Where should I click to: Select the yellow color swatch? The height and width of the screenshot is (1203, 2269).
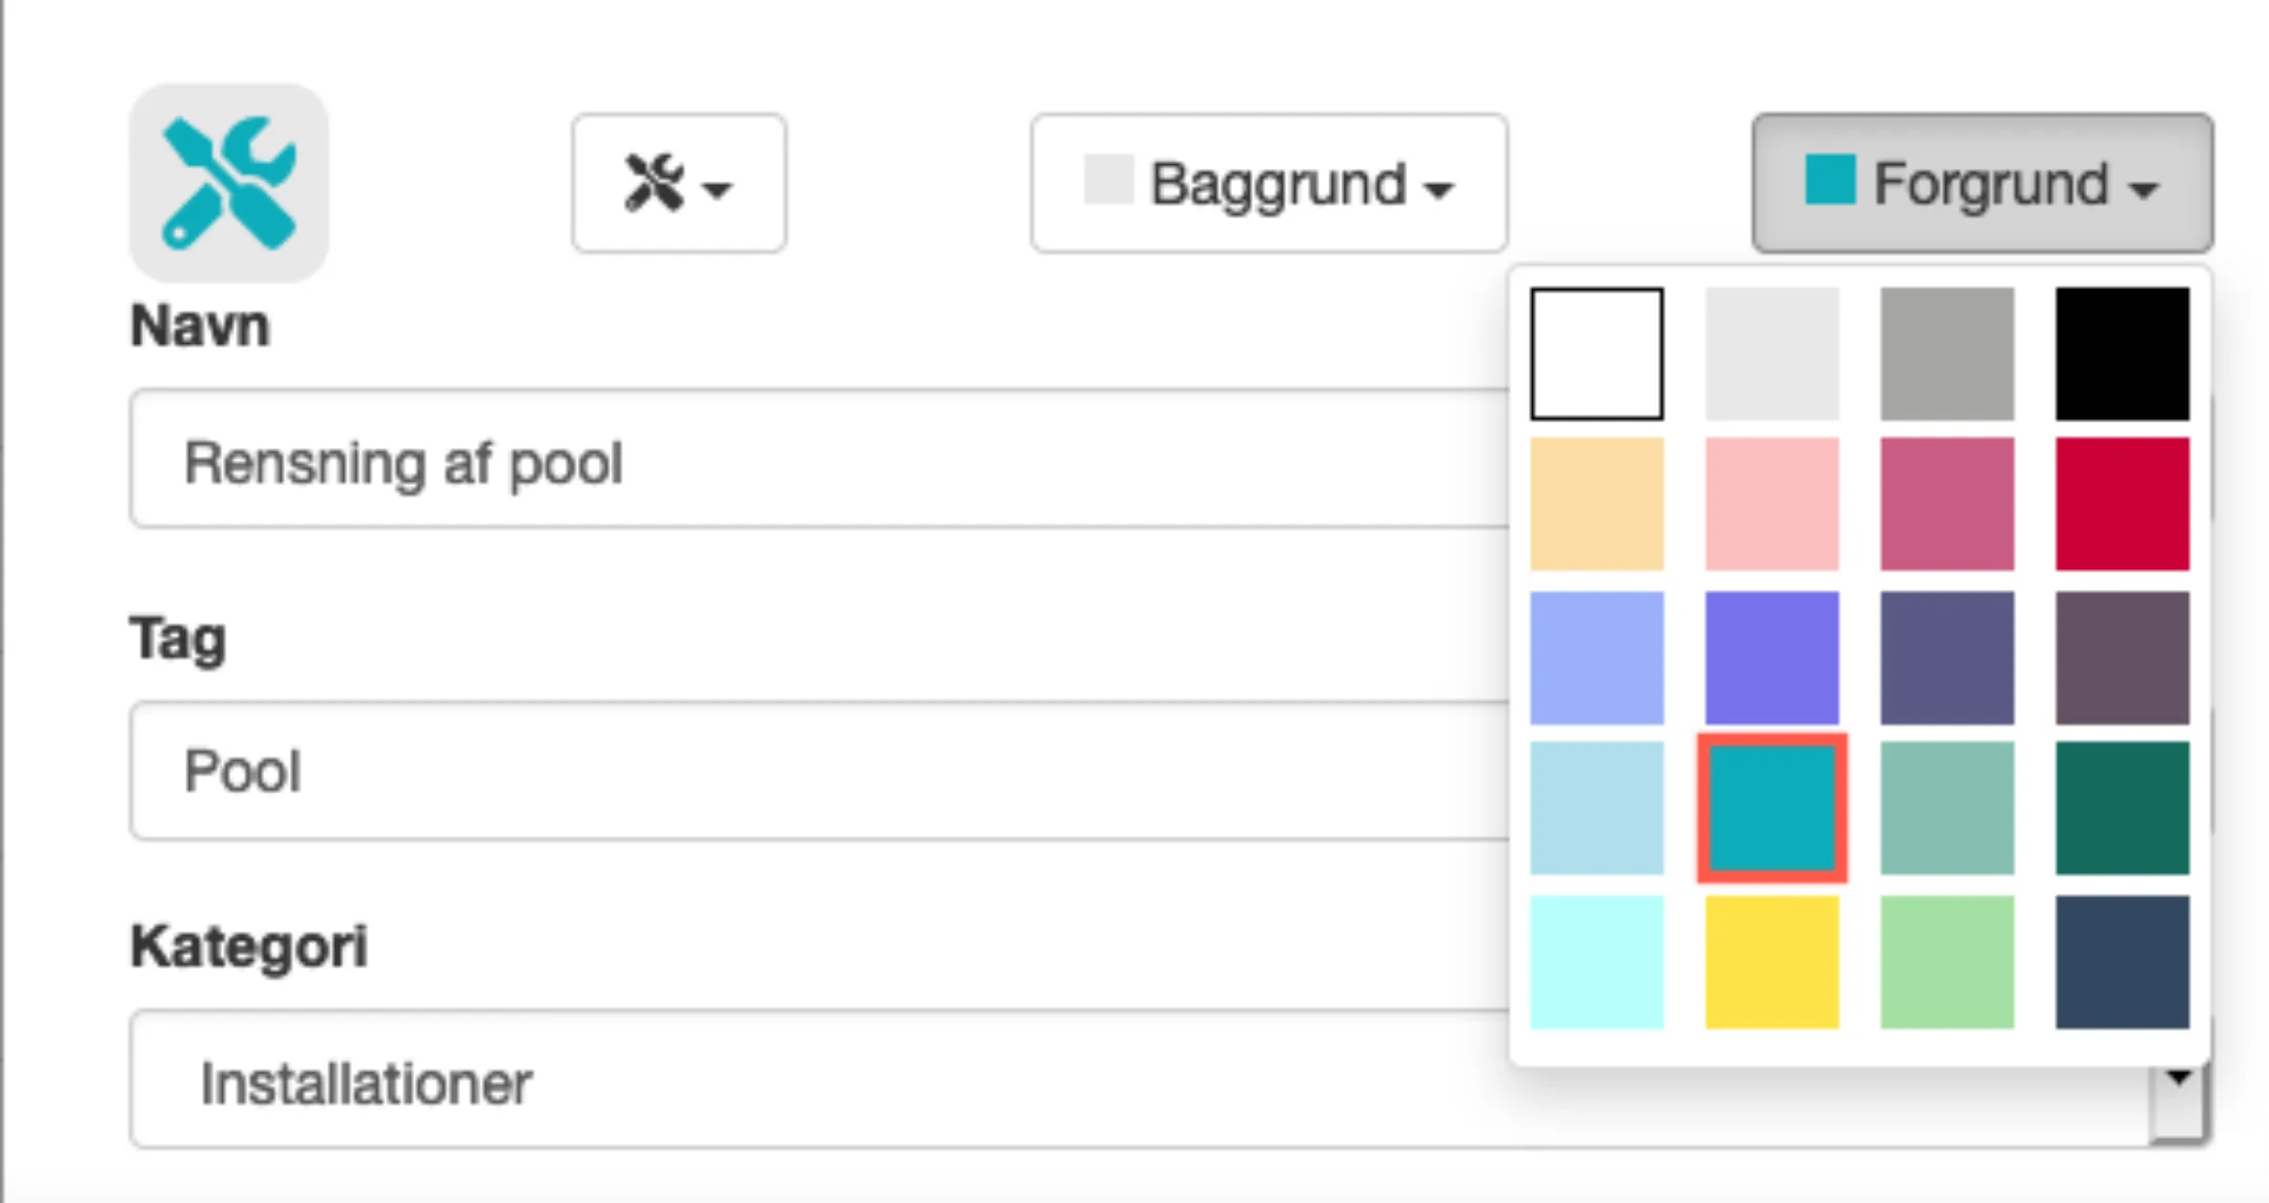[x=1771, y=962]
